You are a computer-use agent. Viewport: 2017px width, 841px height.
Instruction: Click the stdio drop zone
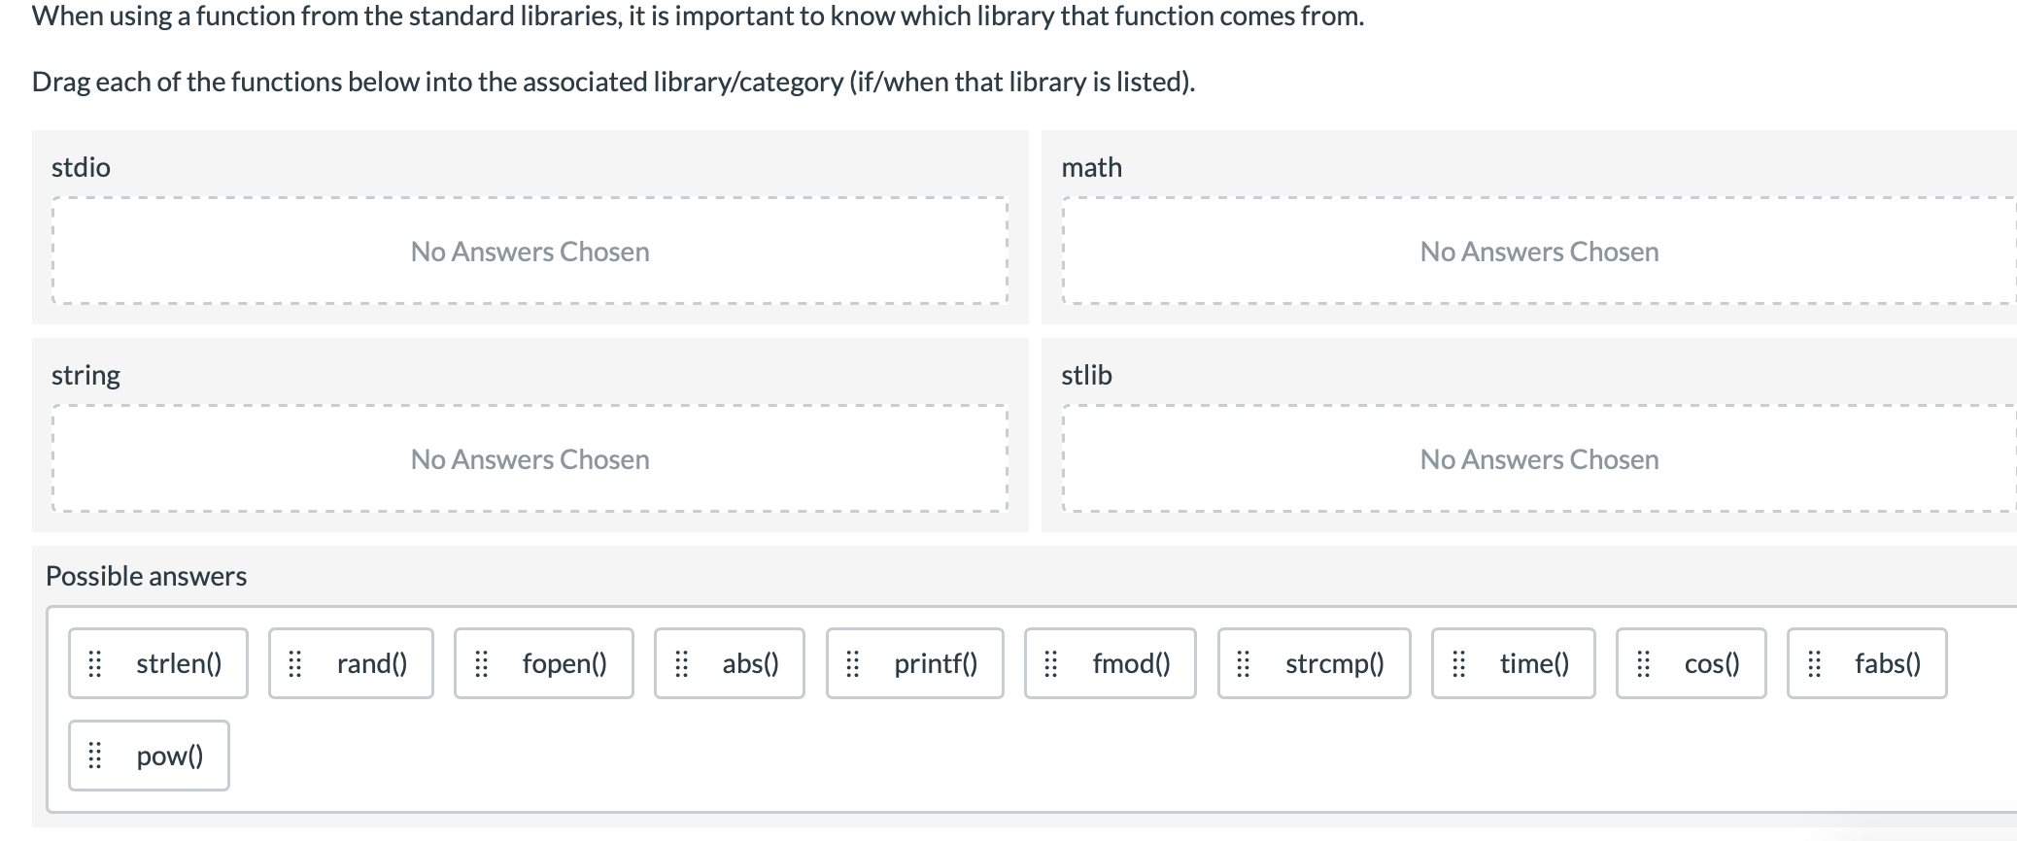(x=530, y=251)
